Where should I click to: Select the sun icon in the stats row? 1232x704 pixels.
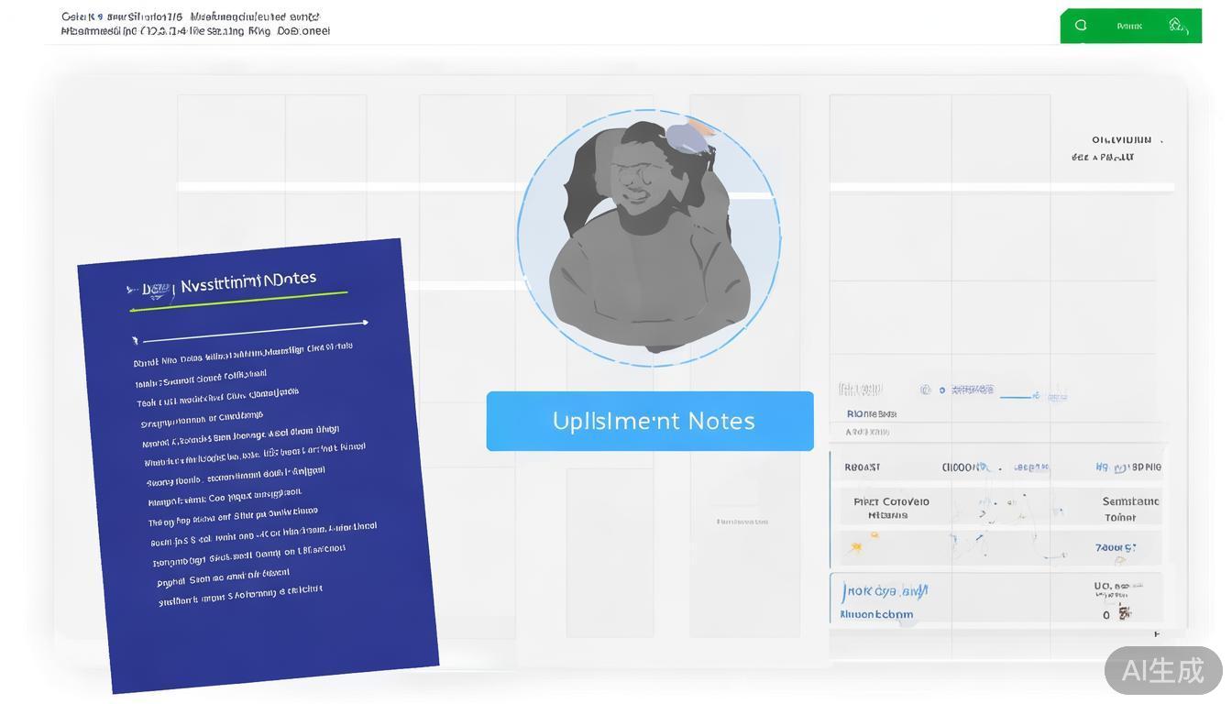click(x=857, y=546)
